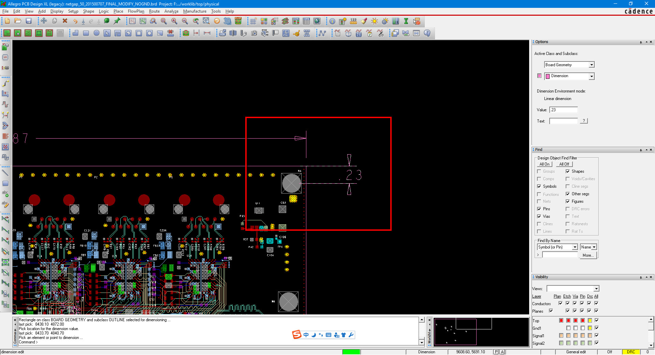Undo the last action
This screenshot has height=355, width=655.
(x=75, y=21)
